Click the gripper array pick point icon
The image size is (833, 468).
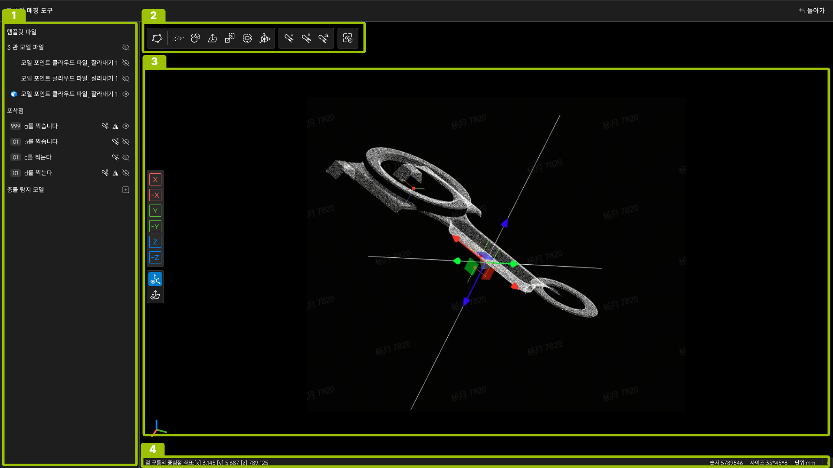[x=306, y=38]
